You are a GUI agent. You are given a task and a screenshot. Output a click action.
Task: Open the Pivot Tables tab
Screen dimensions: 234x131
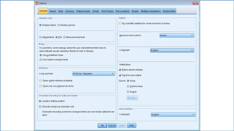pyautogui.click(x=107, y=11)
